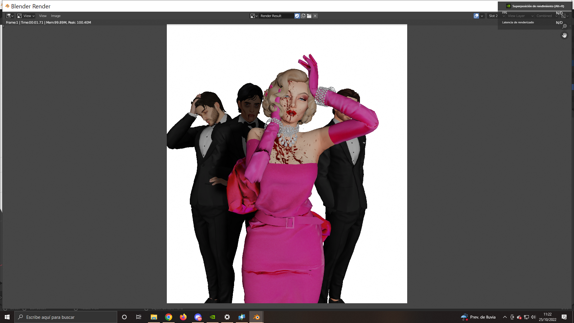This screenshot has width=574, height=323.
Task: Toggle the show gizmo button
Action: tap(476, 16)
